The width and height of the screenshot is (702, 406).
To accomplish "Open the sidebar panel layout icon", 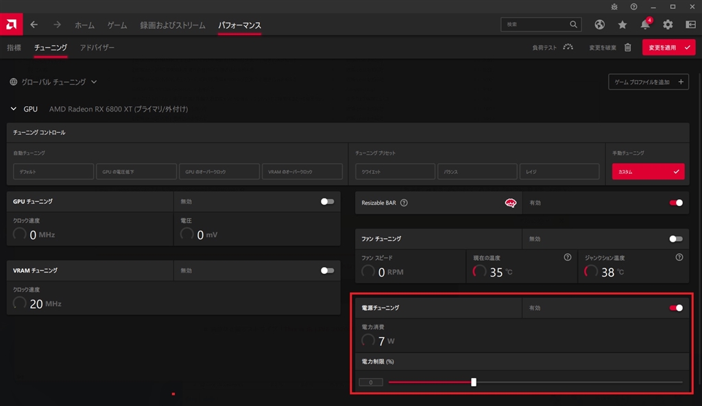I will point(691,25).
